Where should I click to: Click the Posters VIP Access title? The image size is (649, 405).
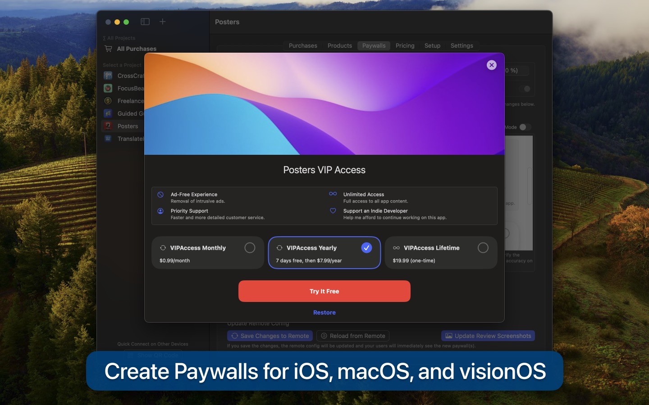pyautogui.click(x=324, y=170)
